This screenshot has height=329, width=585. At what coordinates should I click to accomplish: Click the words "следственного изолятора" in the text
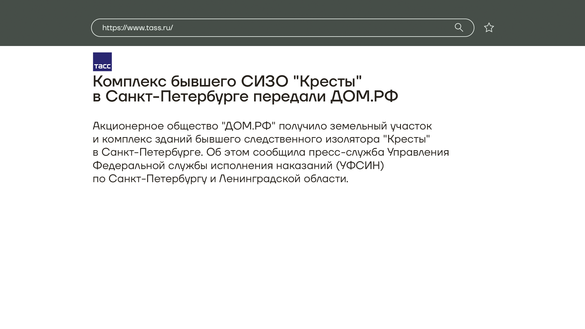coord(312,139)
